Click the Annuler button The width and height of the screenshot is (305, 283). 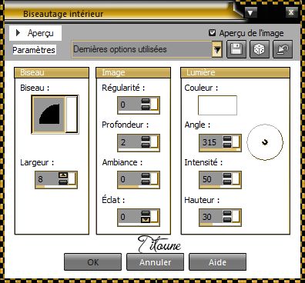[155, 262]
